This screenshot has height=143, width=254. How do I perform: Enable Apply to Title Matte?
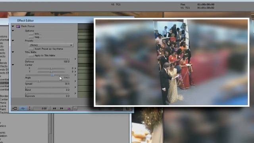click(31, 56)
